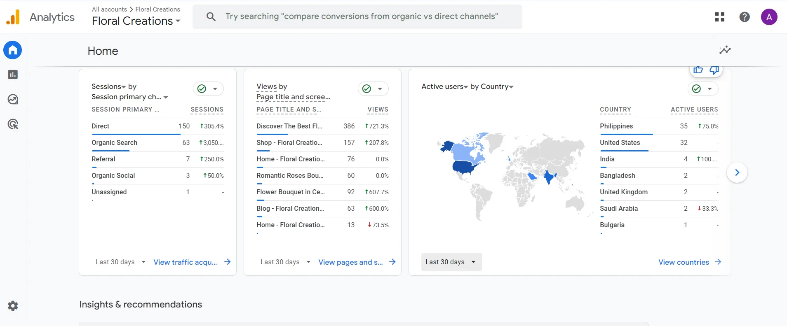
Task: Open Views card data quality dropdown arrow
Action: click(x=380, y=88)
